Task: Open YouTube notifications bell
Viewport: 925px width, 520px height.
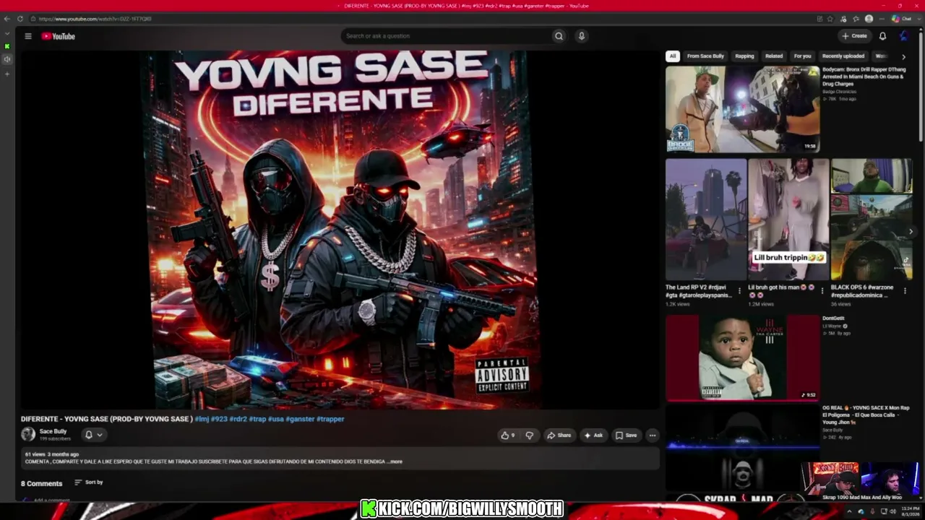Action: pos(882,36)
